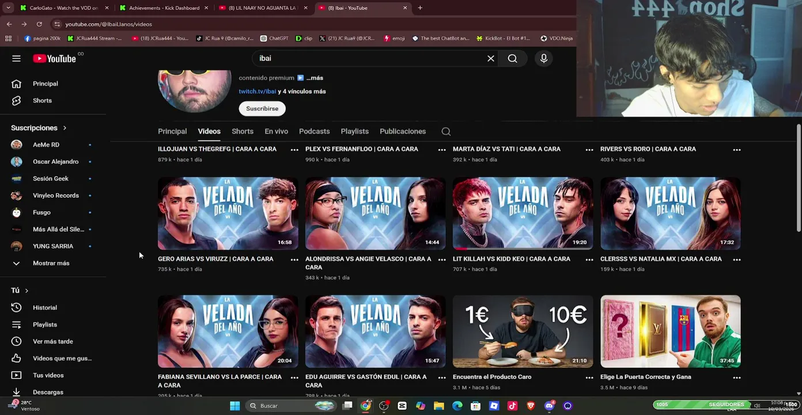802x415 pixels.
Task: Expand channel description with ...más
Action: (x=315, y=78)
